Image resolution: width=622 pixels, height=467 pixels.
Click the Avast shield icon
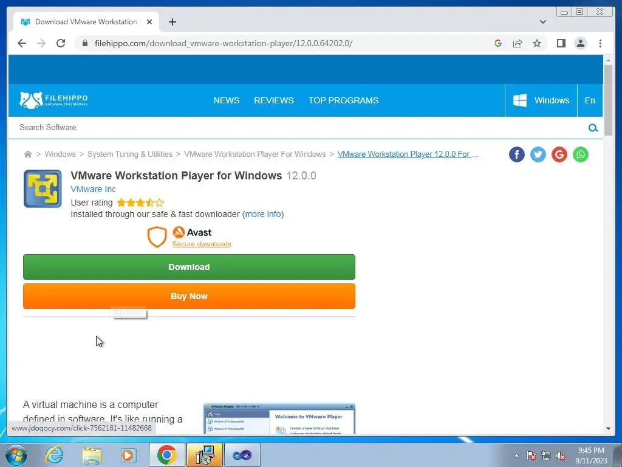pyautogui.click(x=157, y=237)
